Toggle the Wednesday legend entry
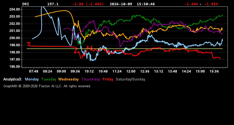The height and width of the screenshot is (125, 234). (x=69, y=79)
